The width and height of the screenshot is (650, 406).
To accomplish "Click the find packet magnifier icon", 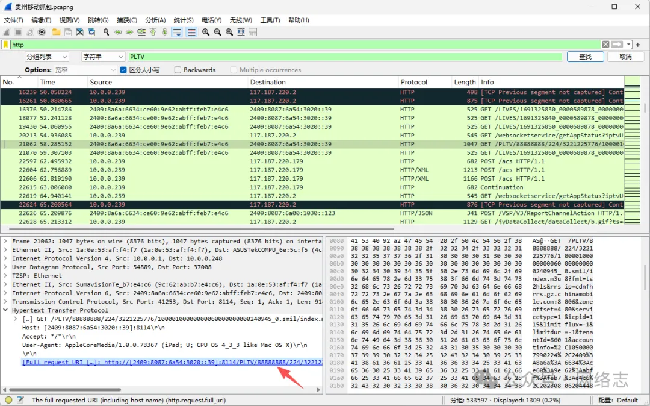I will tap(106, 32).
